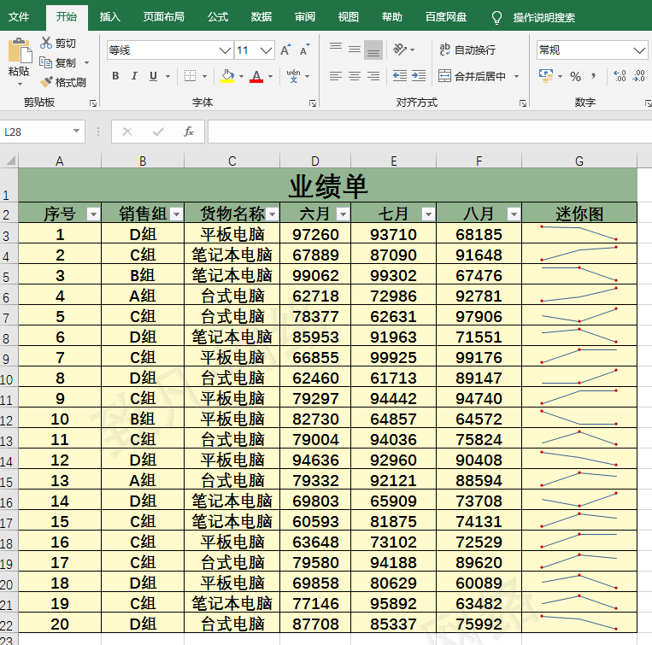Screen dimensions: 652x645
Task: Open font color dropdown arrow
Action: coord(270,77)
